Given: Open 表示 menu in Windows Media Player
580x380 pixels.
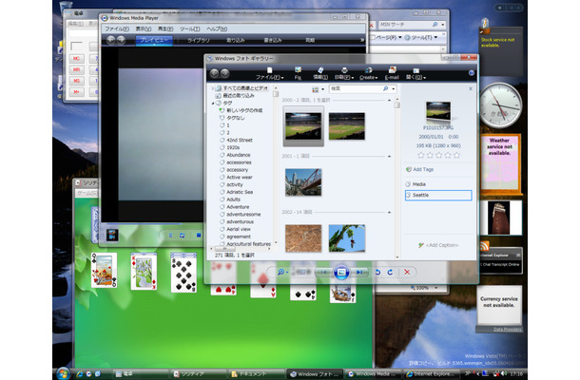Looking at the screenshot, I should click(x=144, y=28).
